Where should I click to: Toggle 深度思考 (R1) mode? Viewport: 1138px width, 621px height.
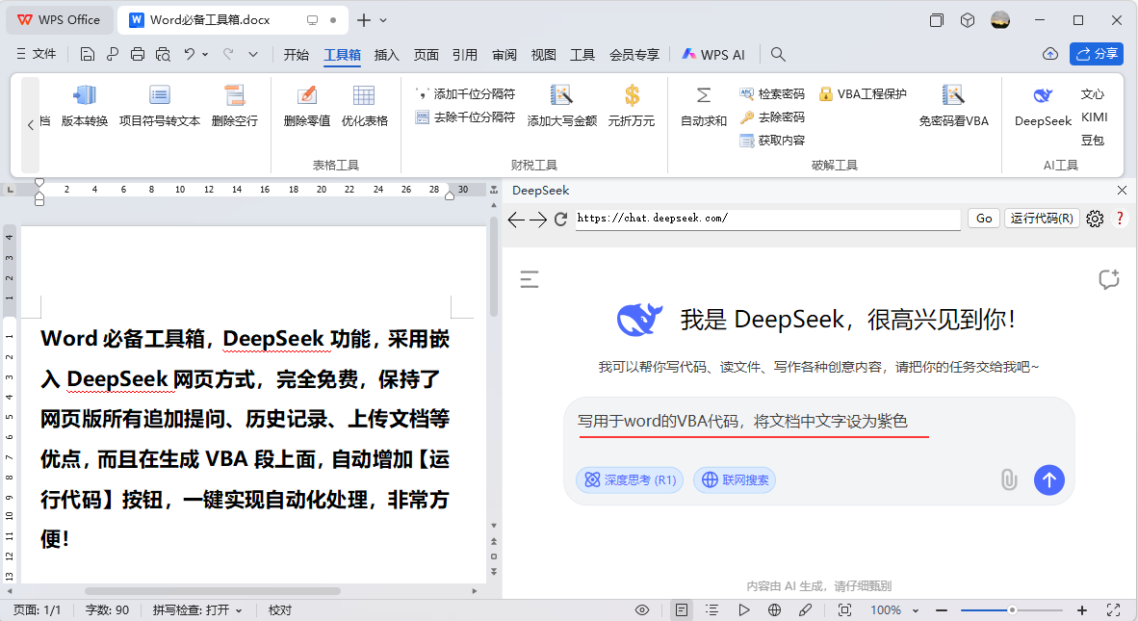pos(630,479)
